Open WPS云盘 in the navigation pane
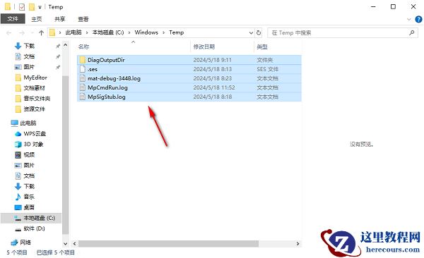424x258 pixels. (x=35, y=134)
